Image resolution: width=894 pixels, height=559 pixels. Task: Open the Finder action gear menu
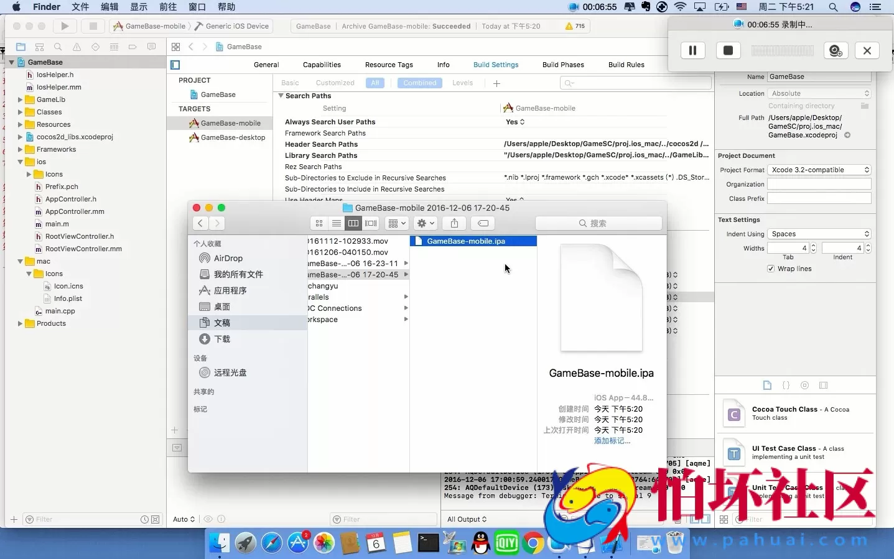point(426,223)
